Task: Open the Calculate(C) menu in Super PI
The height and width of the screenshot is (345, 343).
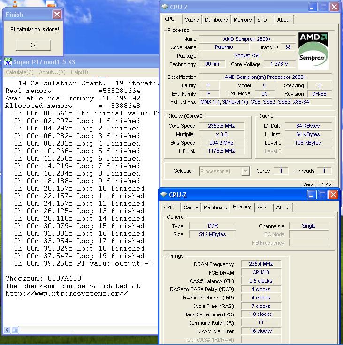Action: 20,72
